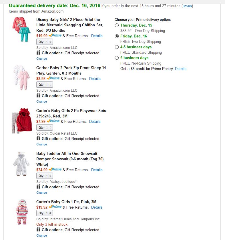Select 5 business days No-Rush Shipping
This screenshot has width=225, height=240.
point(117,58)
